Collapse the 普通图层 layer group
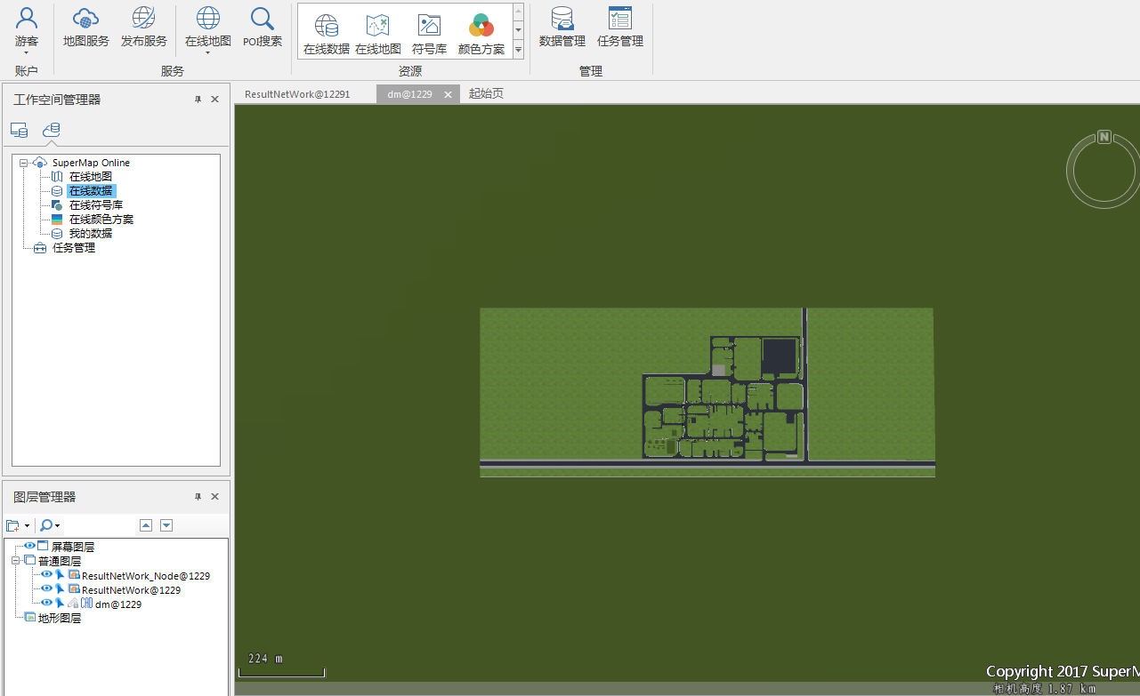Image resolution: width=1140 pixels, height=696 pixels. pos(15,561)
